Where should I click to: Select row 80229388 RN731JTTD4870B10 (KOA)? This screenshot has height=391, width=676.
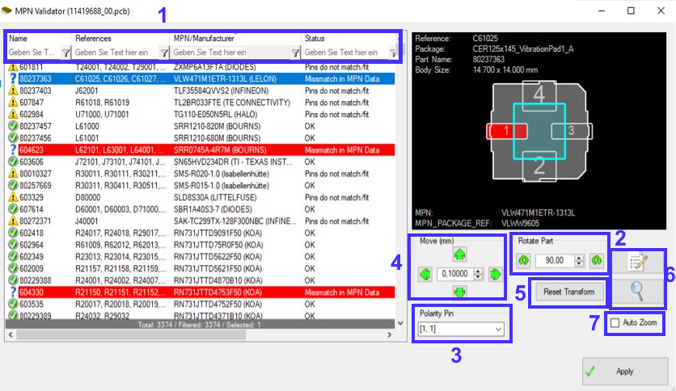tap(201, 280)
